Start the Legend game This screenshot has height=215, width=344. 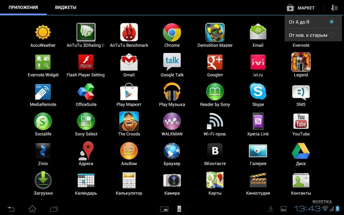(301, 62)
